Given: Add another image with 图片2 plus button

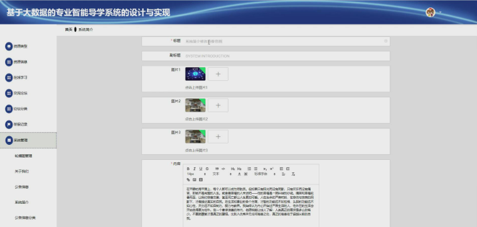Looking at the screenshot, I should 218,105.
